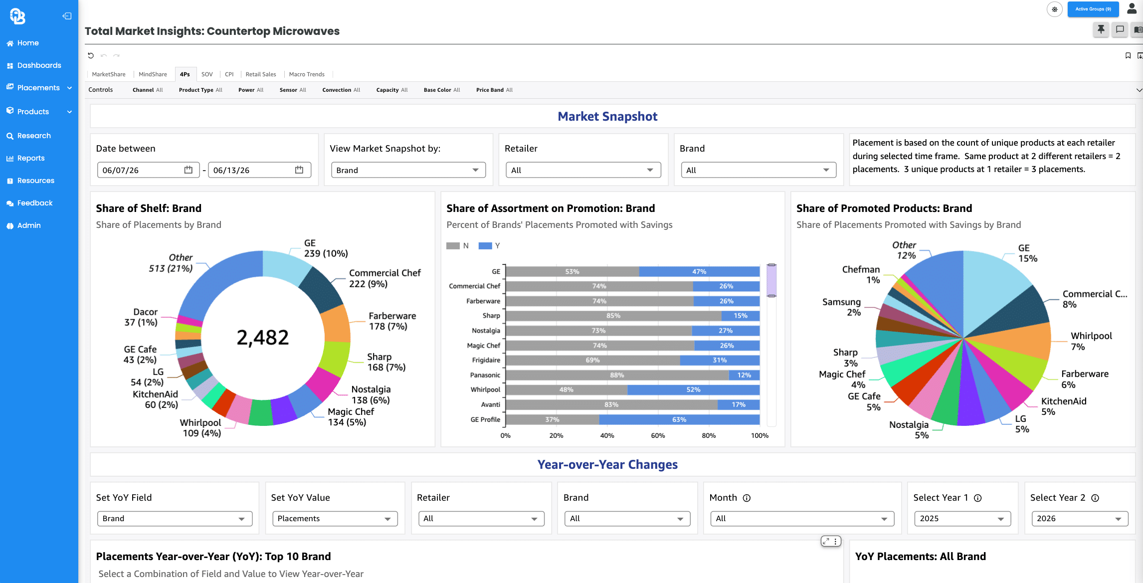
Task: Click the app logo in sidebar
Action: (17, 16)
